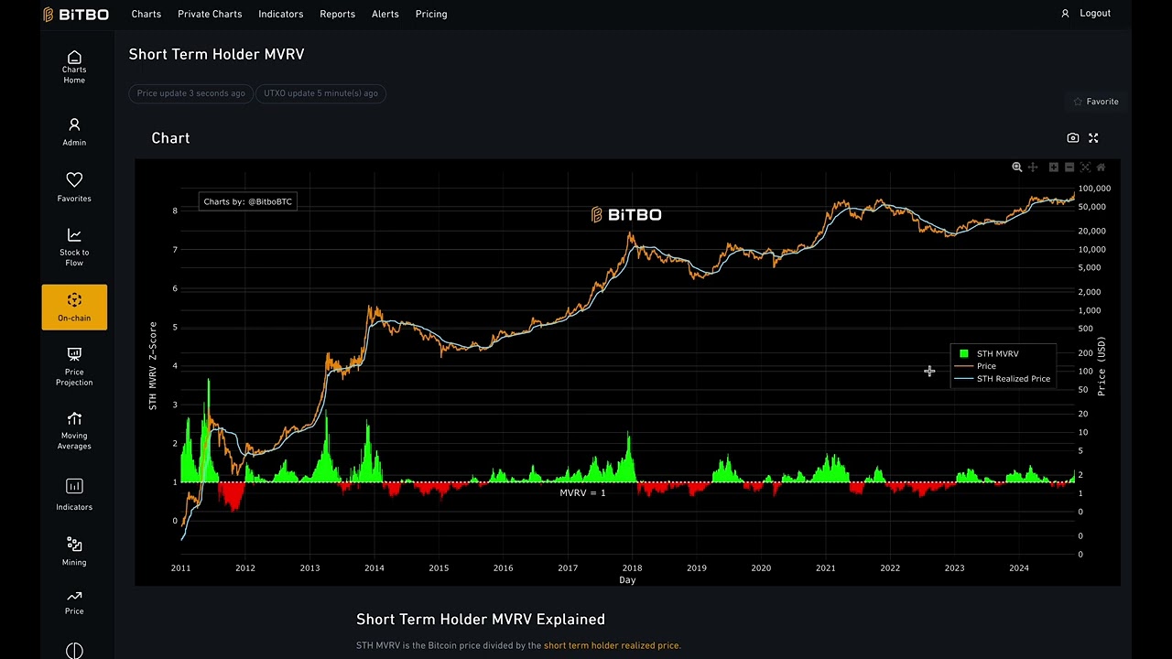Open the Alerts menu item

tap(385, 14)
